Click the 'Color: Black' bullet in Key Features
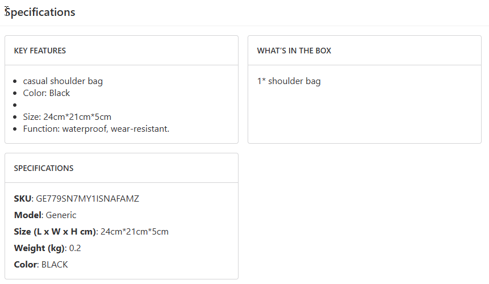 pyautogui.click(x=47, y=93)
